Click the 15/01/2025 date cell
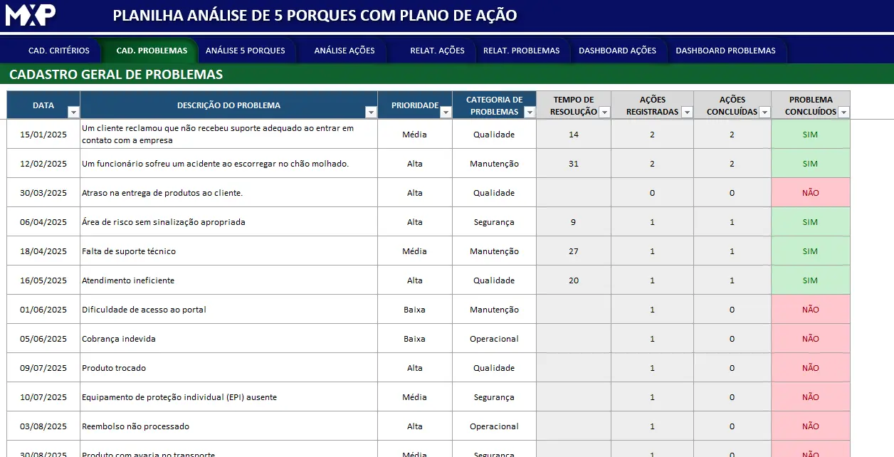 point(43,135)
